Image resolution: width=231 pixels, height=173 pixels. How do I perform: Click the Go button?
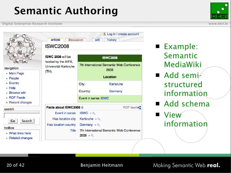(x=13, y=121)
